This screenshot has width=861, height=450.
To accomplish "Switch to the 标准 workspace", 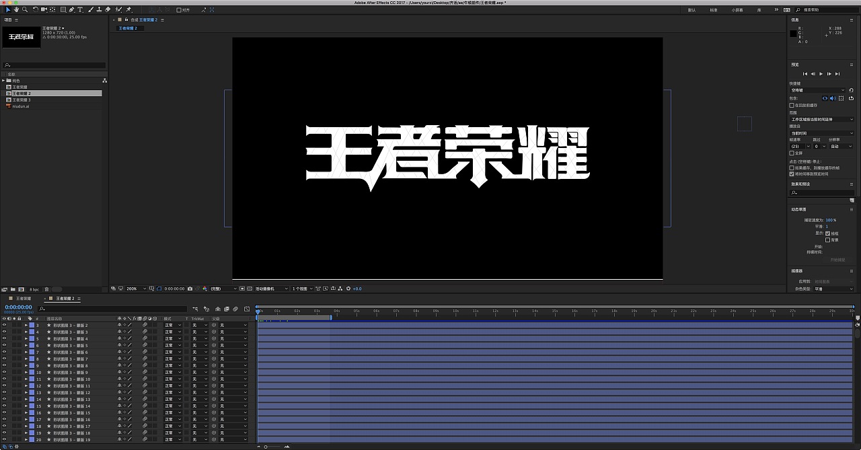I will 714,10.
